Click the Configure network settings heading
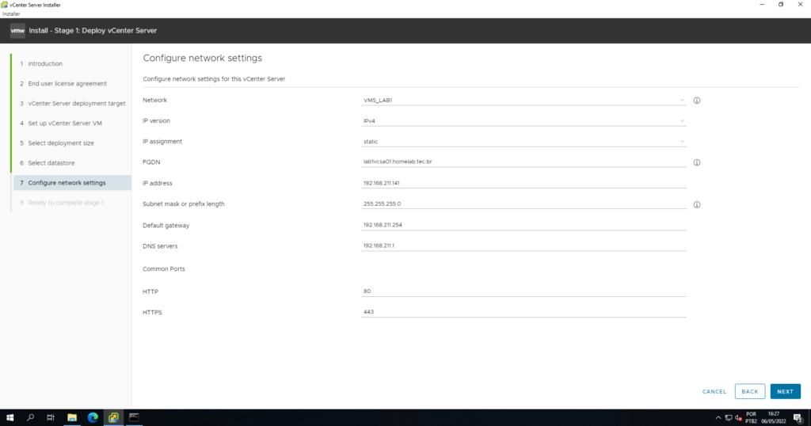 (202, 58)
